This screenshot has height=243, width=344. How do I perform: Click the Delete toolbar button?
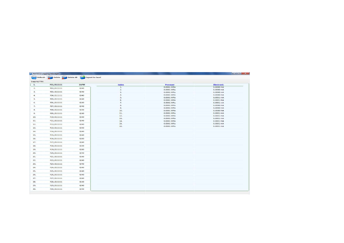click(x=54, y=78)
